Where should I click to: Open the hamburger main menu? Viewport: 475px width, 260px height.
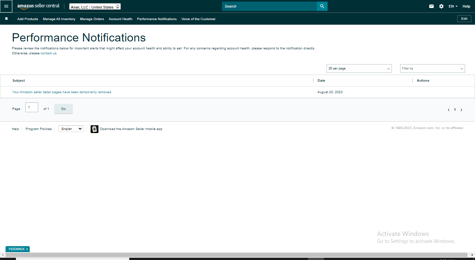pyautogui.click(x=6, y=6)
